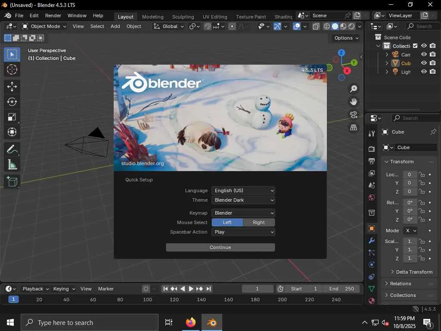
Task: Open the Theme dropdown
Action: (243, 200)
